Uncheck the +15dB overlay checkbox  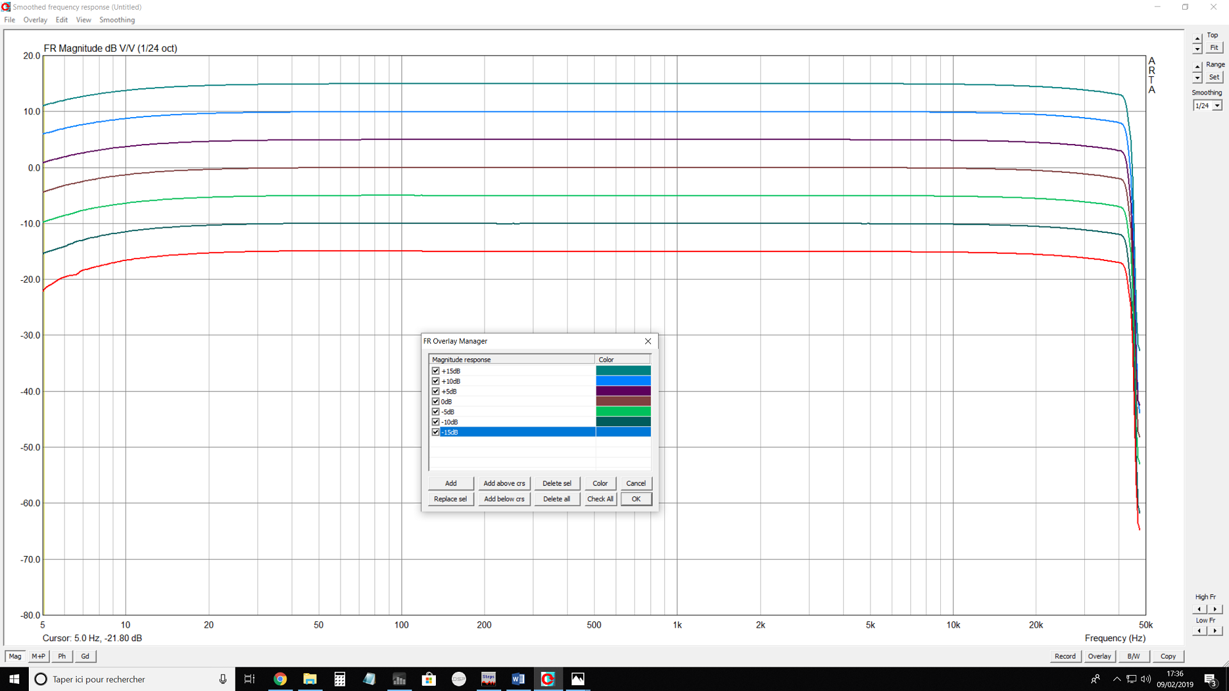tap(436, 371)
